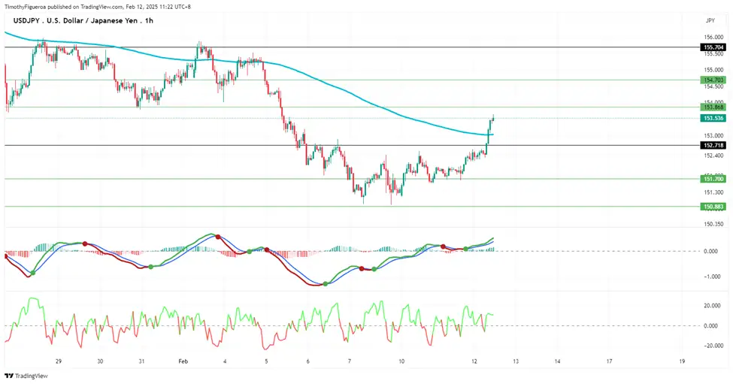Click the 0.000 value on the MACD pane axis

click(710, 251)
